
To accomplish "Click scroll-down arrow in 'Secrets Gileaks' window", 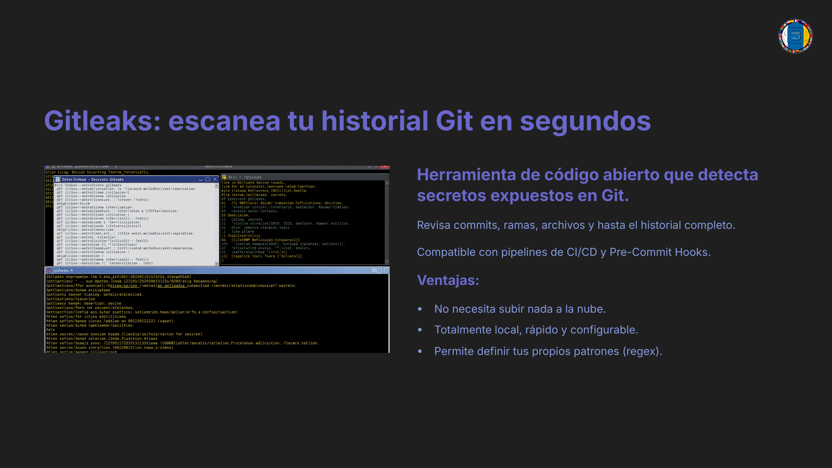I will pos(217,264).
